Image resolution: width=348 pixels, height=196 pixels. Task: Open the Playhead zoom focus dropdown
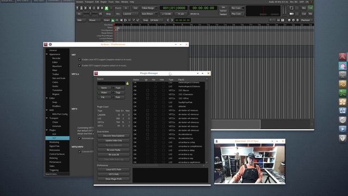click(x=307, y=20)
